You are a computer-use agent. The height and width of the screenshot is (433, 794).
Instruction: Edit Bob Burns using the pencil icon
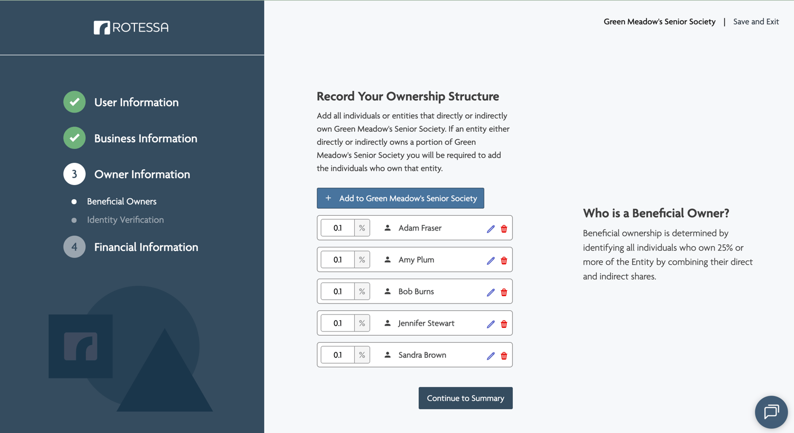[490, 292]
